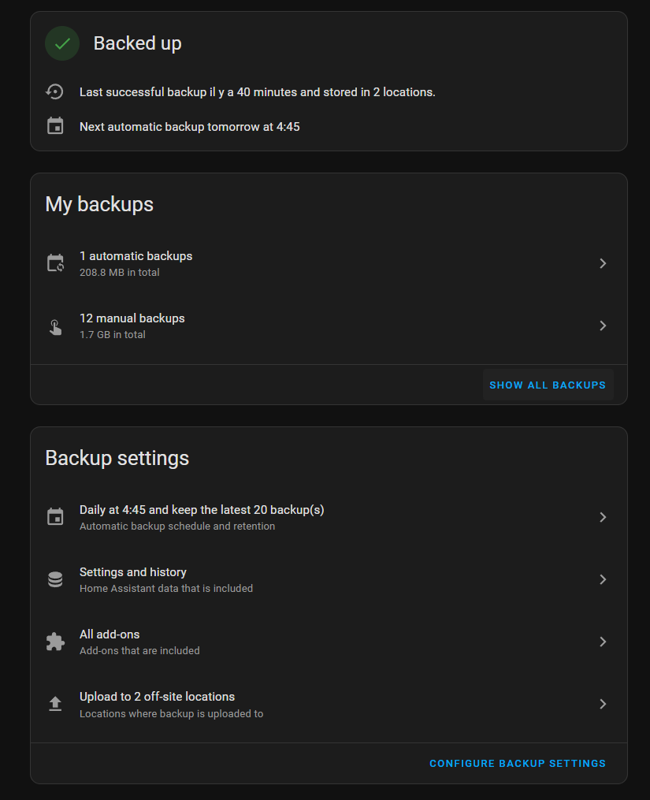
Task: Click the calendar icon beside next automatic backup
Action: pyautogui.click(x=55, y=126)
